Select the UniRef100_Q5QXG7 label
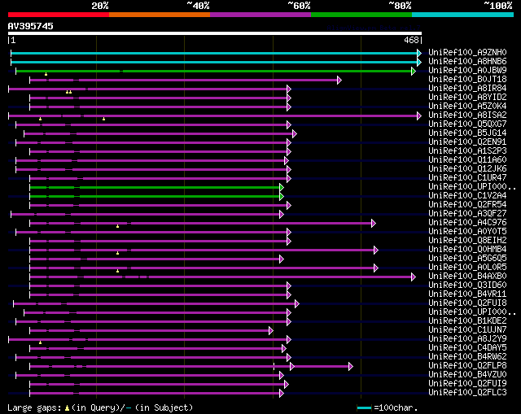 pos(467,124)
